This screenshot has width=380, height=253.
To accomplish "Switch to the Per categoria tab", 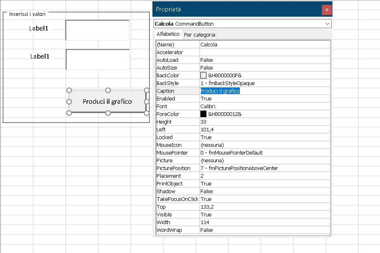I will point(200,35).
